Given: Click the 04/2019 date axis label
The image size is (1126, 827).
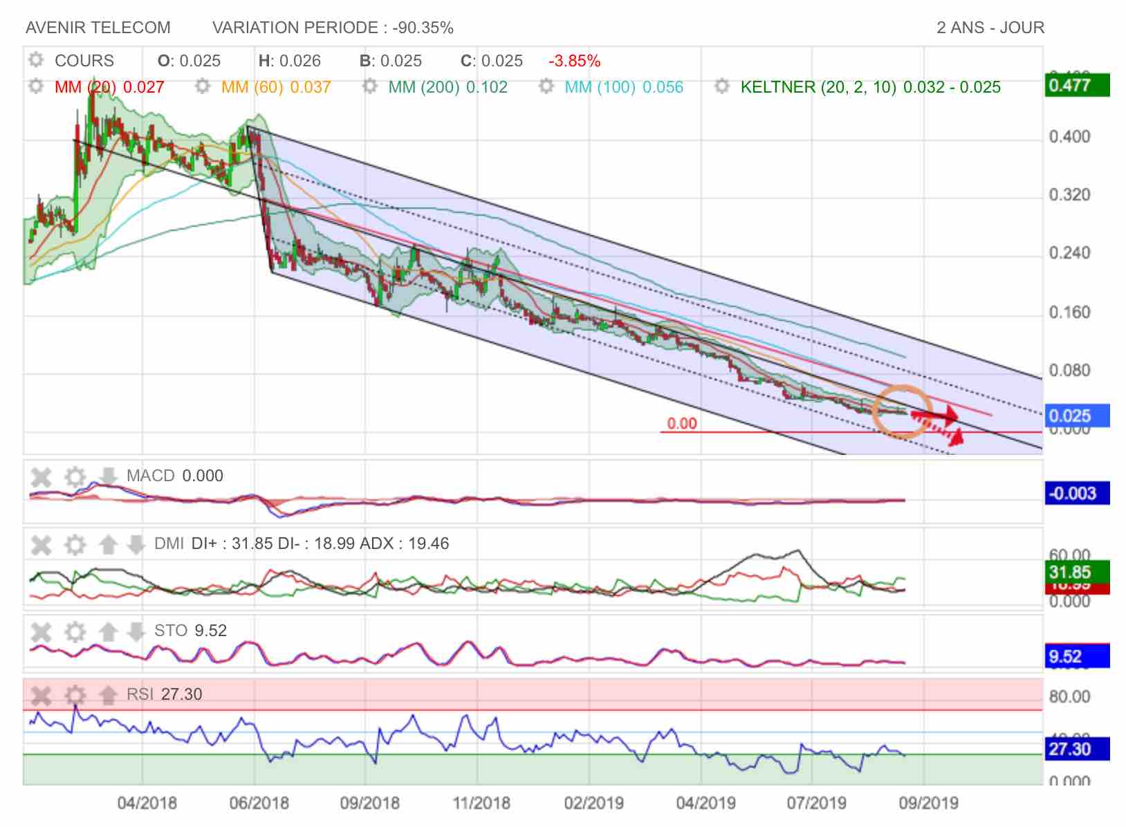Looking at the screenshot, I should click(705, 803).
